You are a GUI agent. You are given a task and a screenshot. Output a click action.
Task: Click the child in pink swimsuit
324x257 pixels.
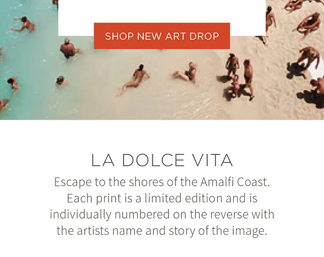(x=235, y=85)
